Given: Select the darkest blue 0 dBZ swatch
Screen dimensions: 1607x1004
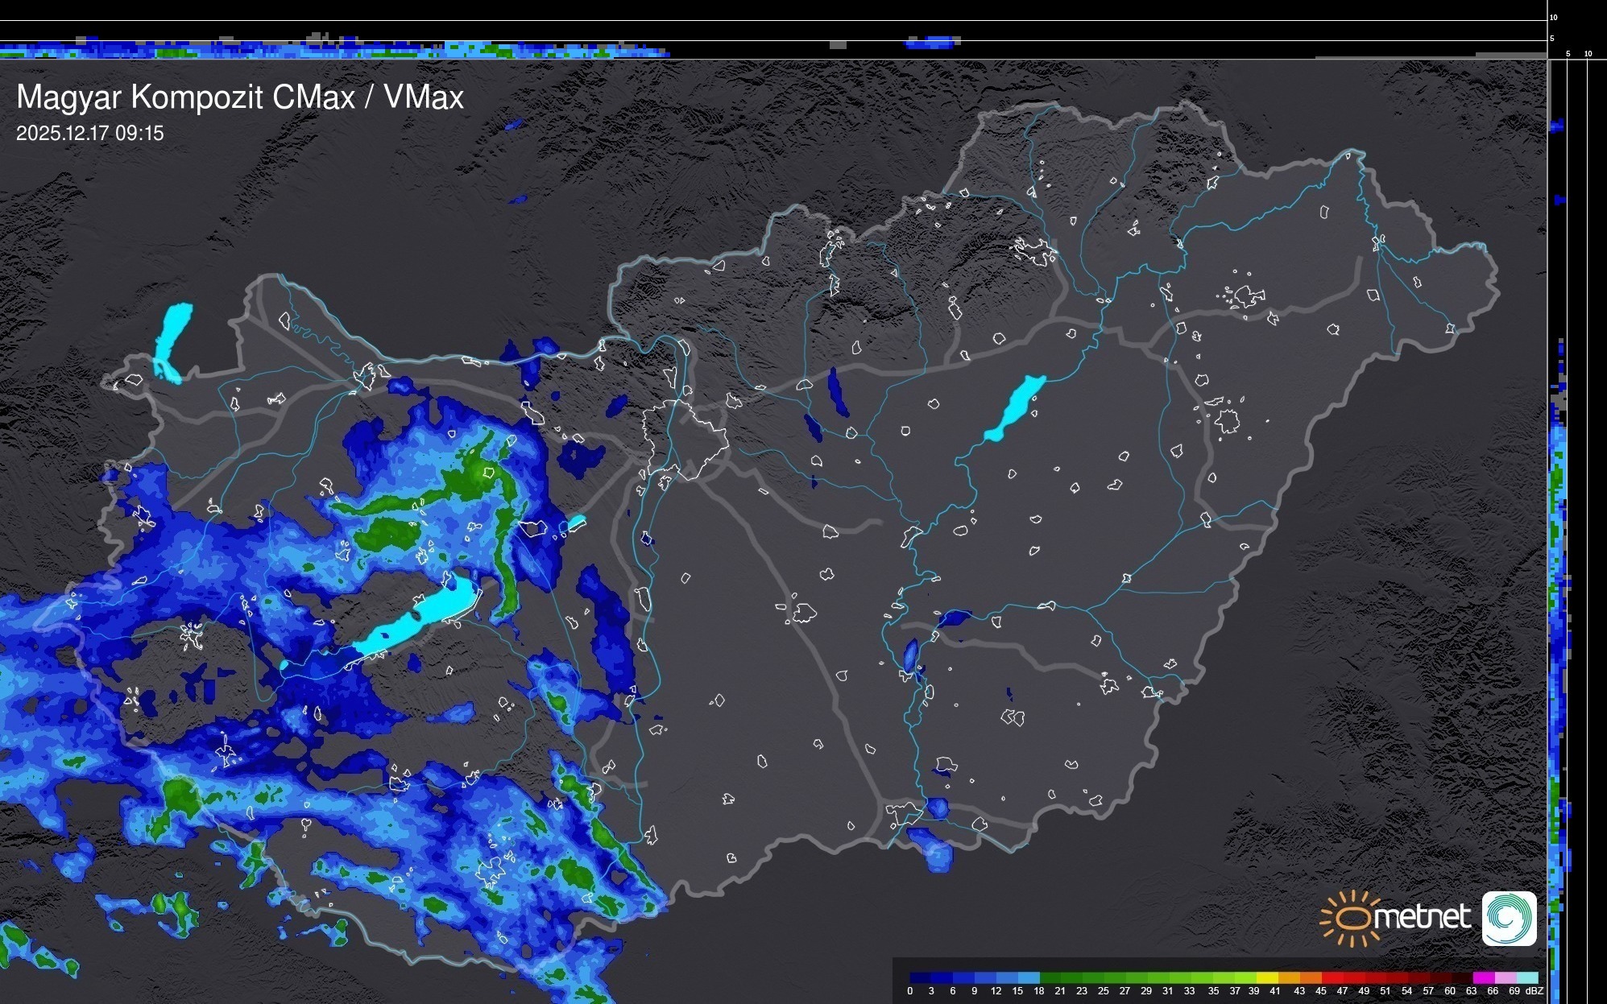Looking at the screenshot, I should tap(921, 977).
